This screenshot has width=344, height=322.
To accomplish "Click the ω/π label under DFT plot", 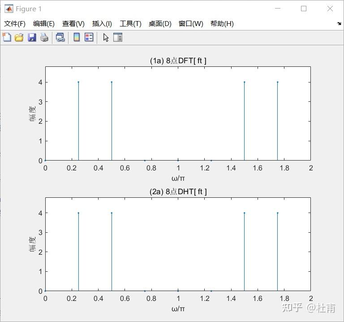I will (178, 178).
